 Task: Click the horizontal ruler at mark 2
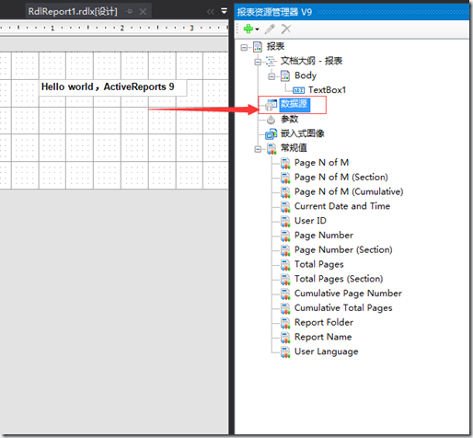coord(122,28)
